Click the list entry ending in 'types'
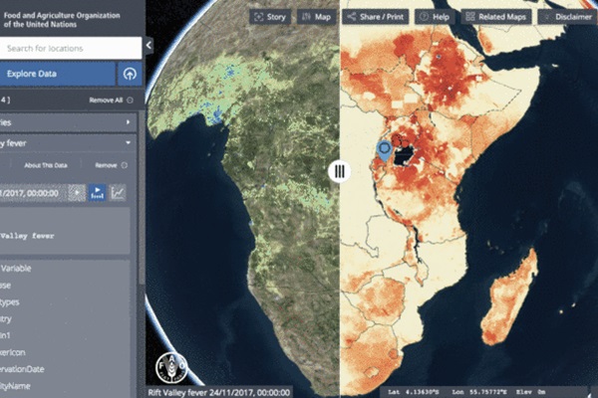Screen dimensions: 598x398 10,302
